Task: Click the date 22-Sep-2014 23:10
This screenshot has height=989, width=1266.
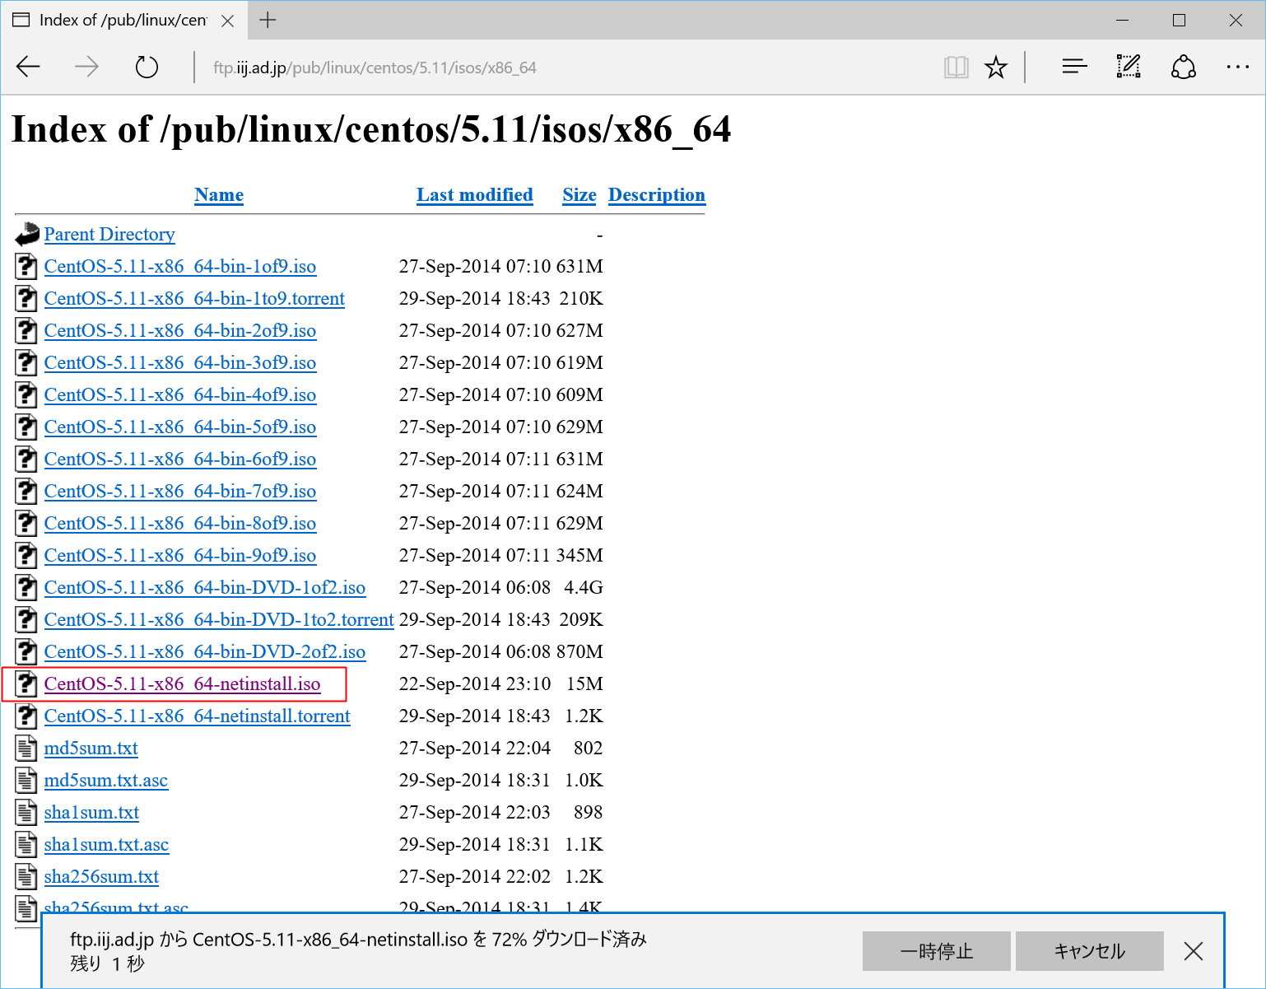Action: [475, 684]
